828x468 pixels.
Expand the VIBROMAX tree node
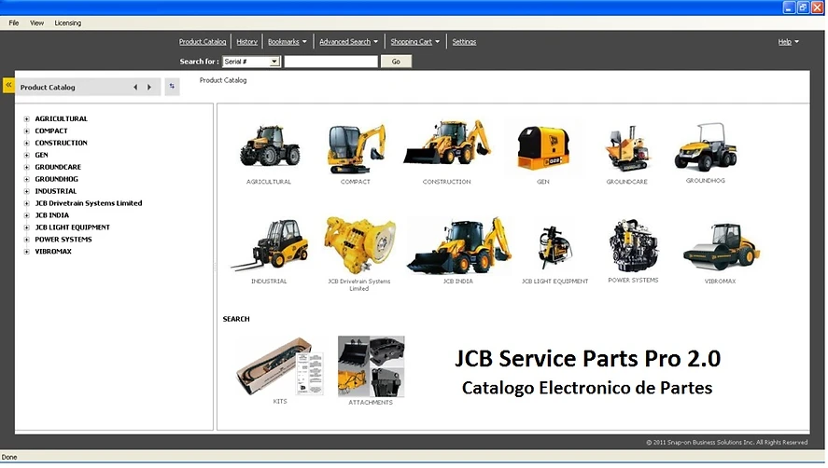[x=26, y=253]
